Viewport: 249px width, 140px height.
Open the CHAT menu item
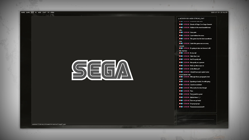[44, 12]
